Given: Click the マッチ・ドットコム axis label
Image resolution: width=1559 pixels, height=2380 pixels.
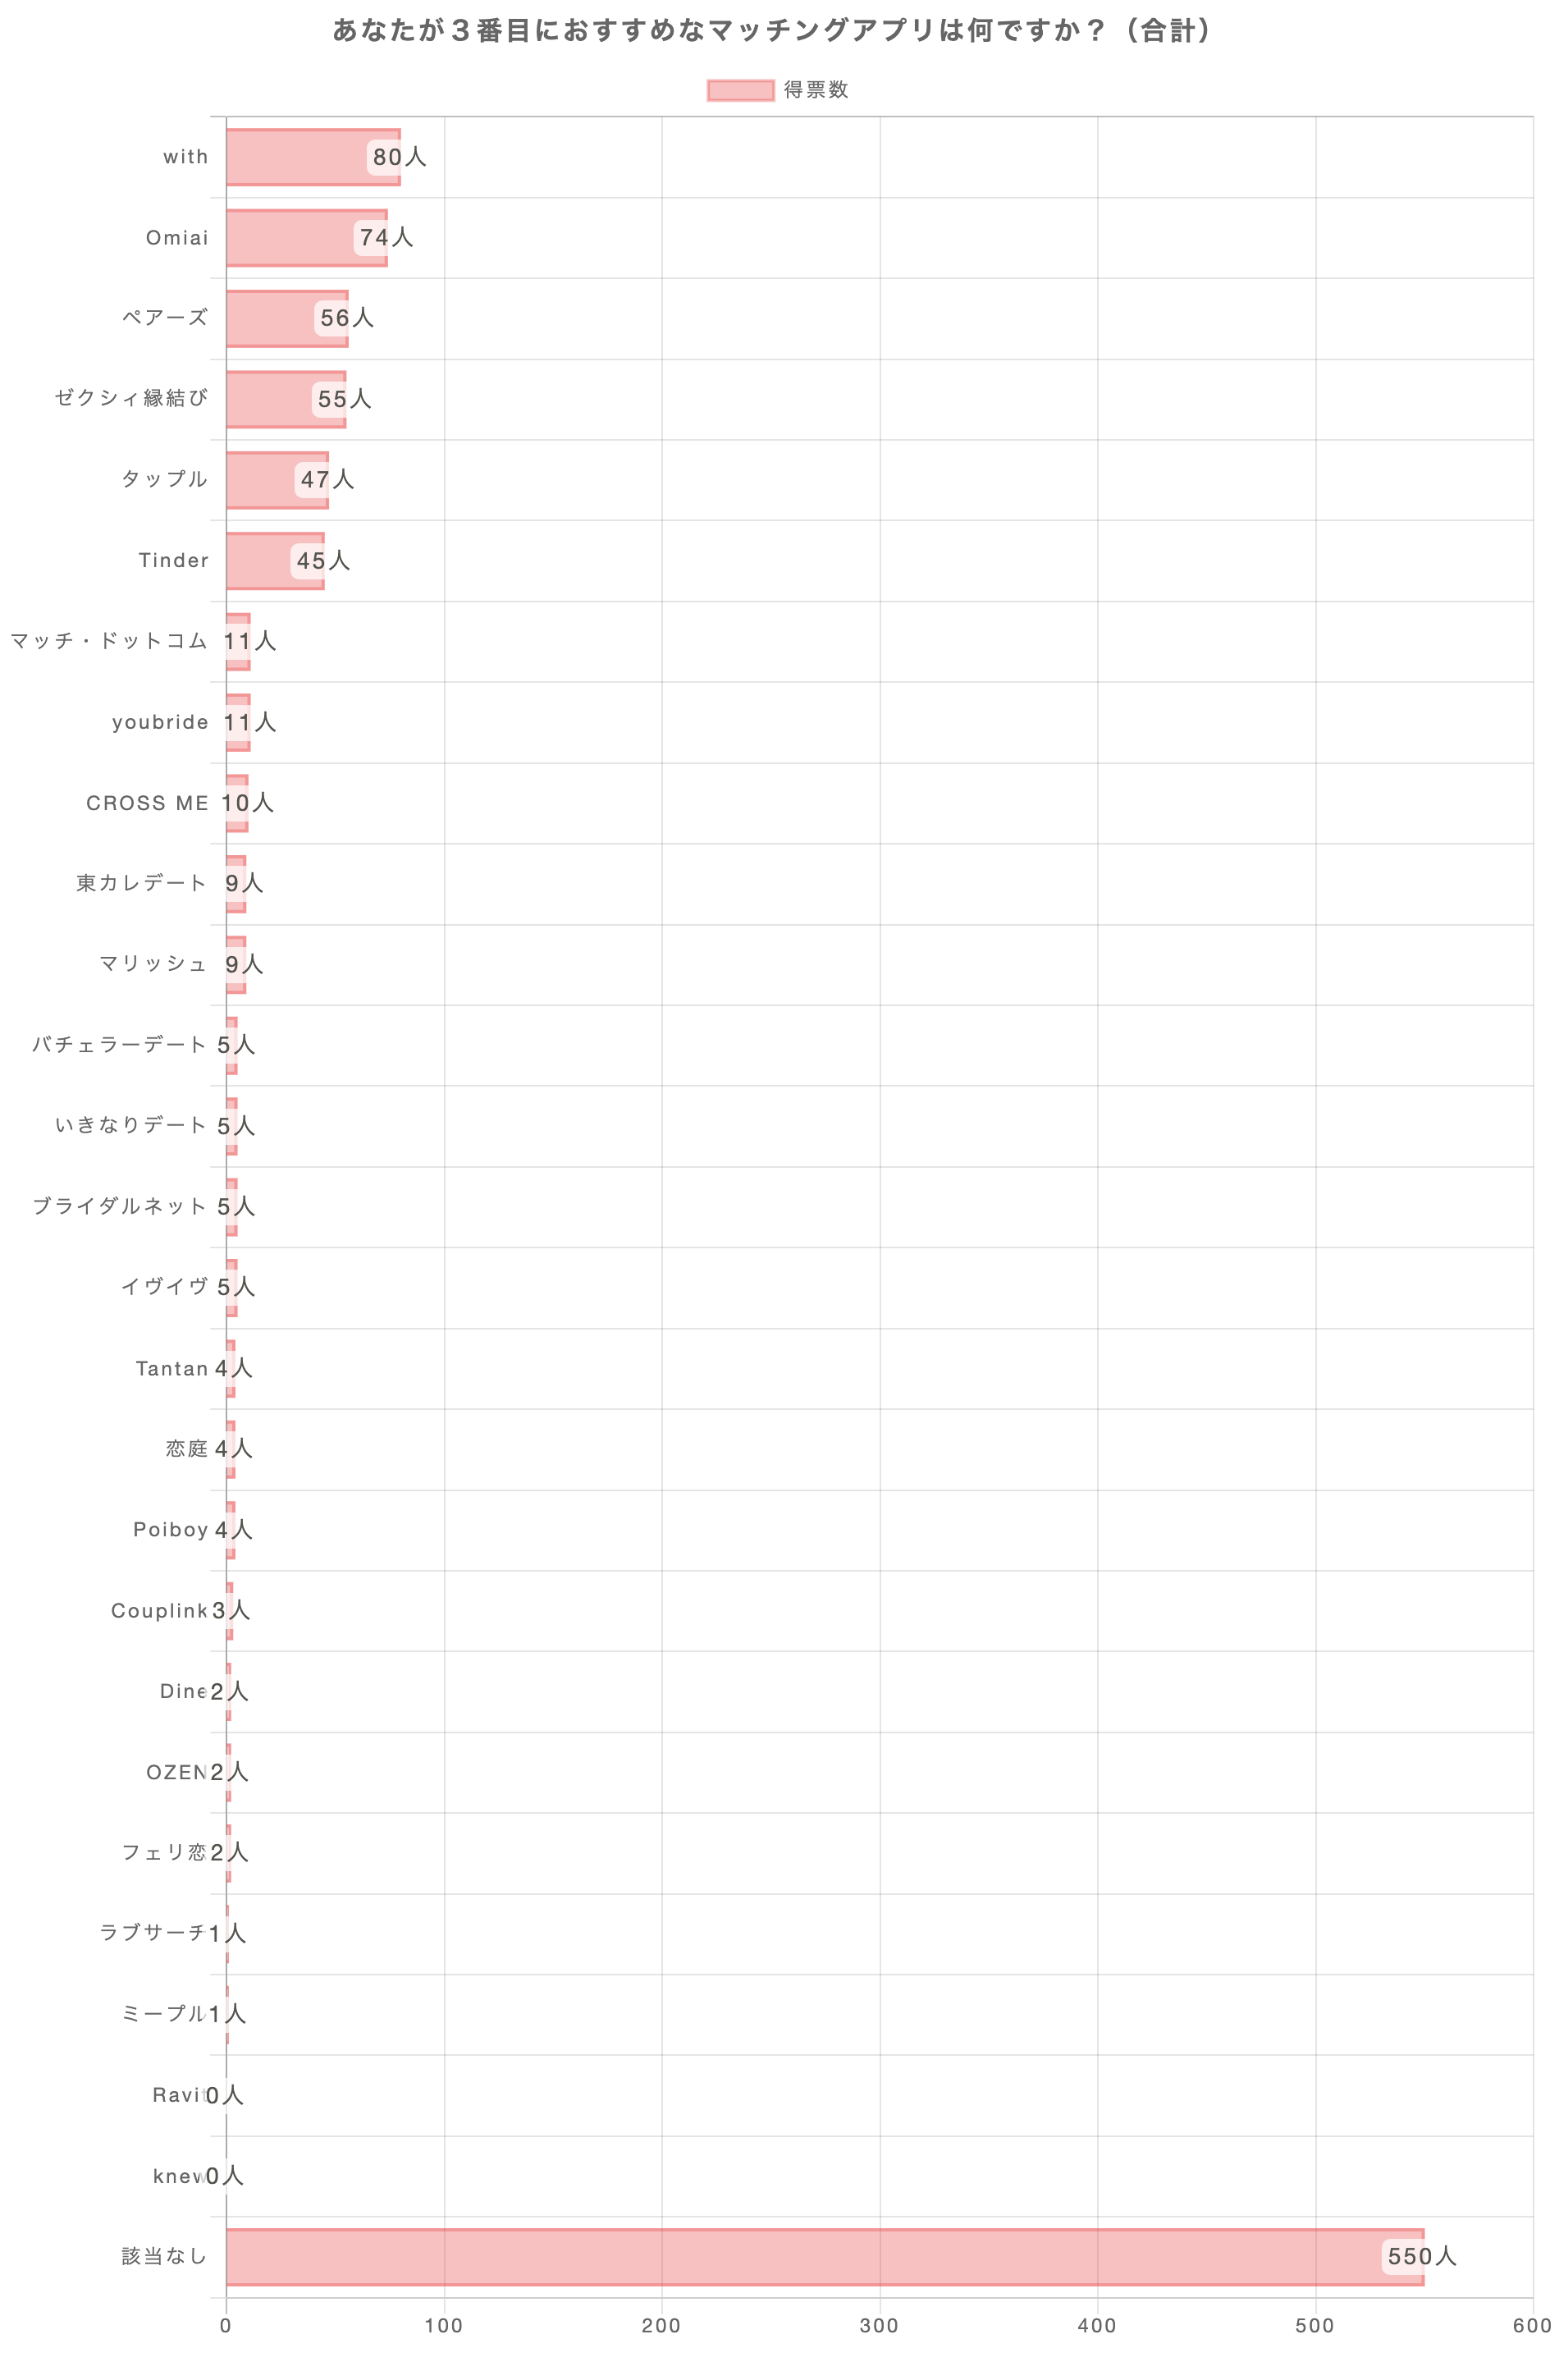Looking at the screenshot, I should pyautogui.click(x=108, y=641).
